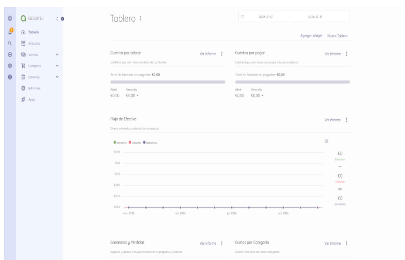Expand the Ventas menu chevron

coord(57,55)
